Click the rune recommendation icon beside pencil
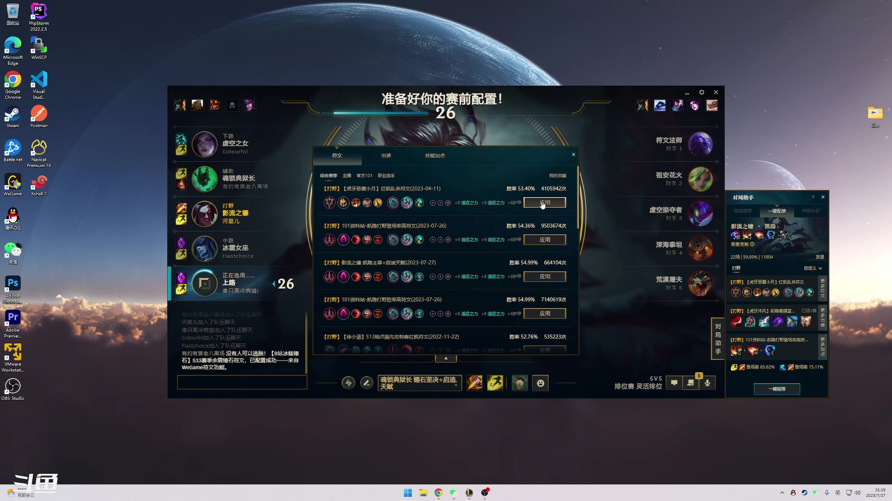Viewport: 892px width, 501px height. (x=348, y=383)
